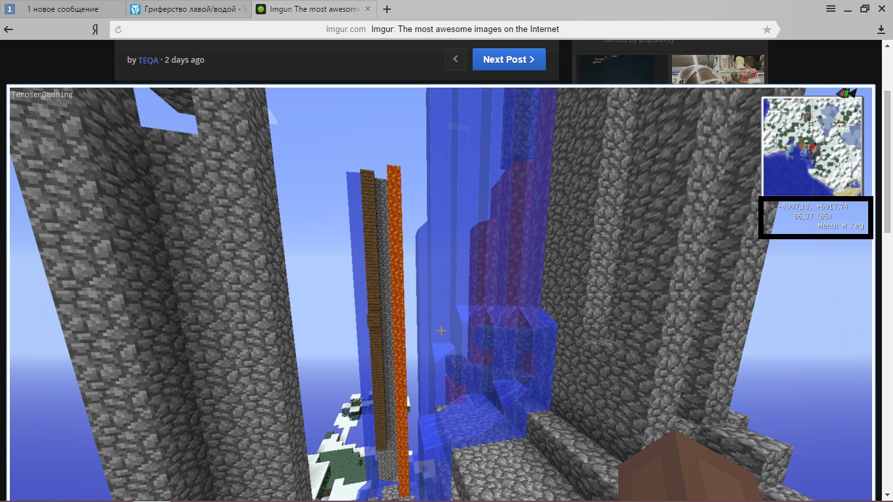Go to the previous post arrow button

click(x=456, y=59)
